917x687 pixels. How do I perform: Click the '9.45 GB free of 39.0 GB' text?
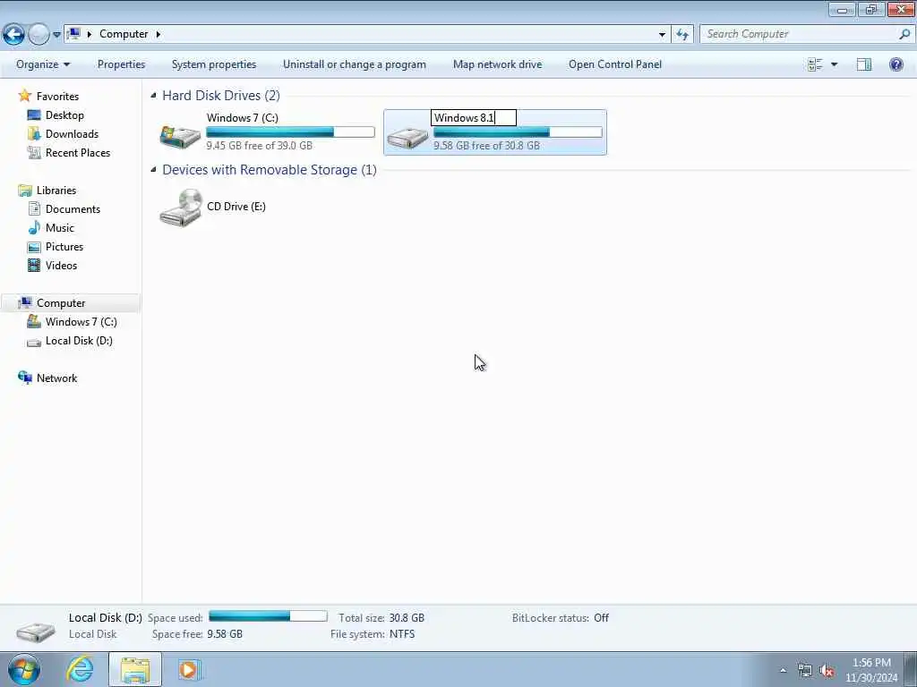[x=259, y=146]
